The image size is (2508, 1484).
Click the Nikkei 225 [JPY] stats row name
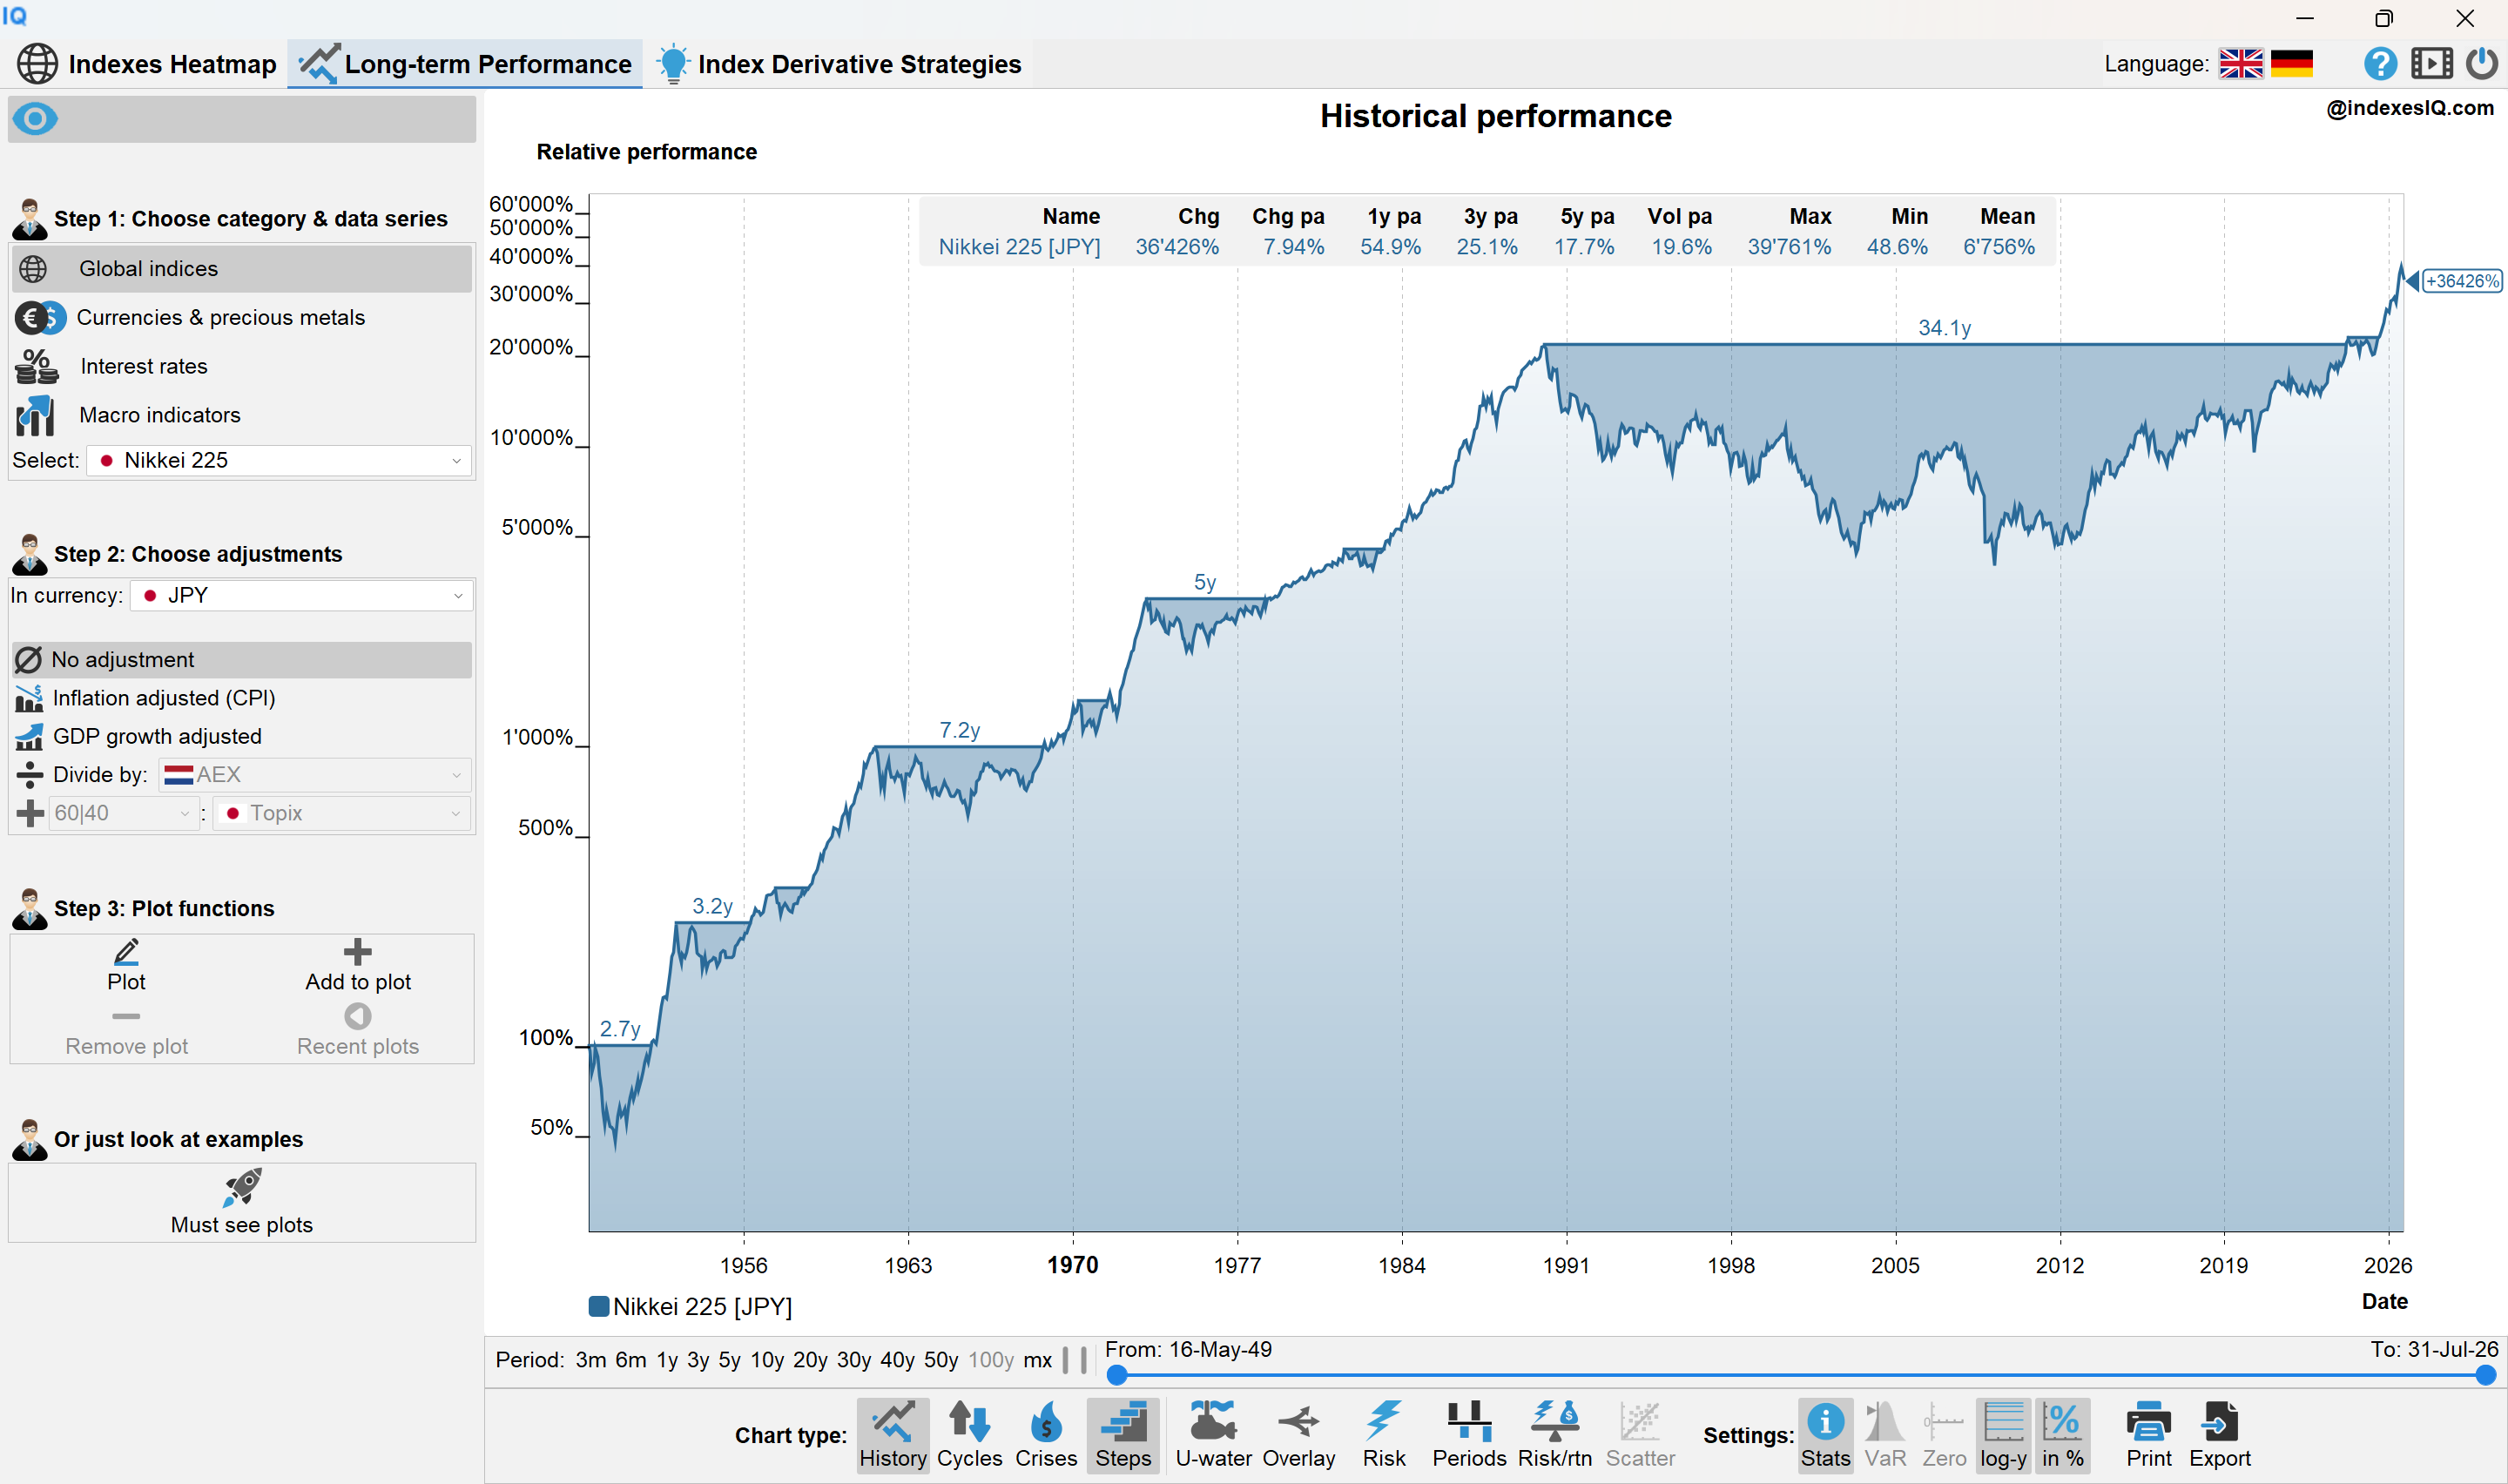(1019, 247)
